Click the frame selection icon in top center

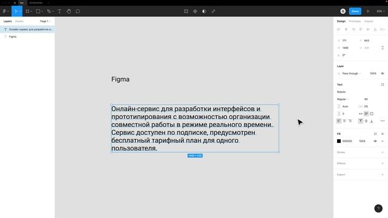[186, 11]
